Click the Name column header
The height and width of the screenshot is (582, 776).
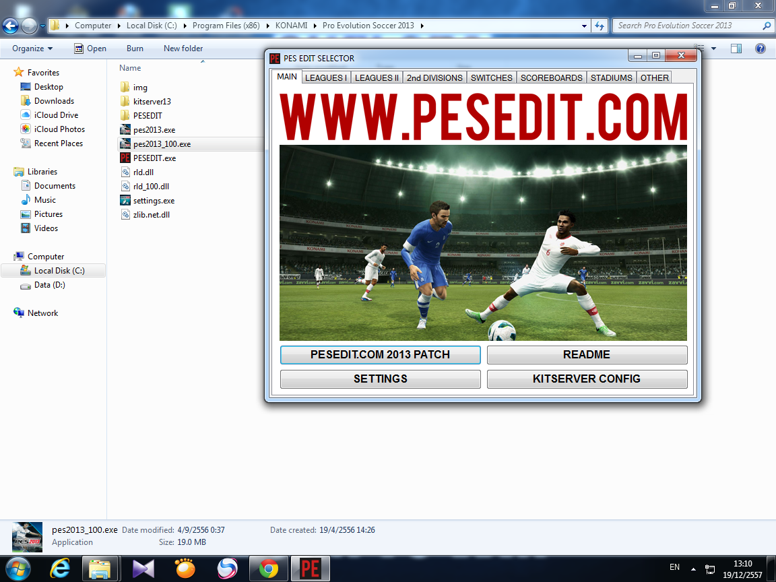point(130,68)
